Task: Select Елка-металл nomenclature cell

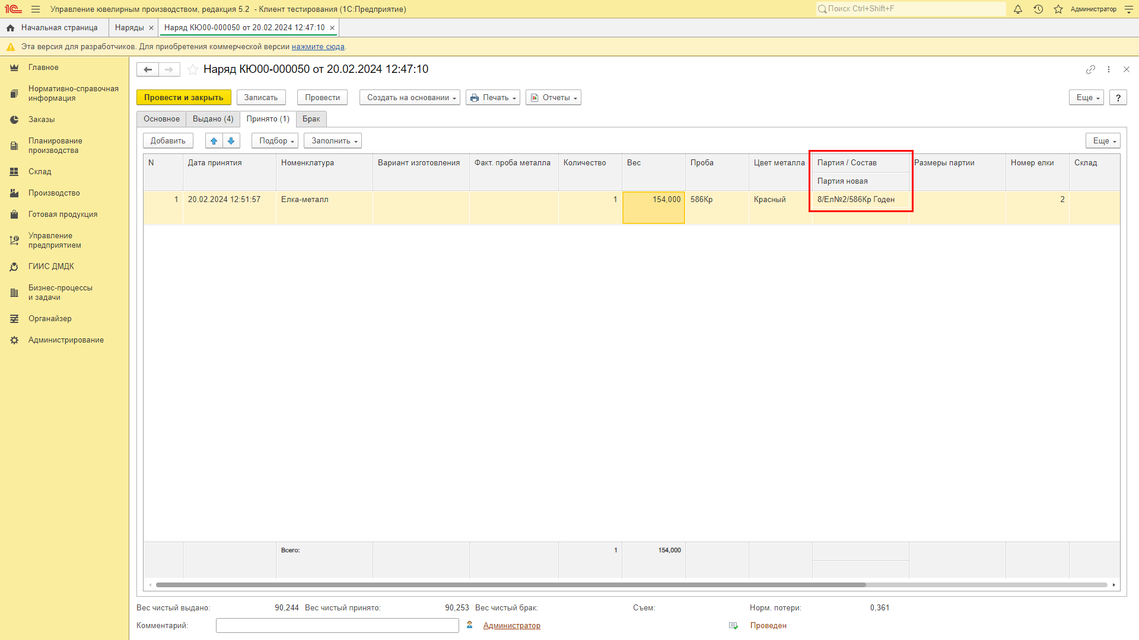Action: pos(324,207)
